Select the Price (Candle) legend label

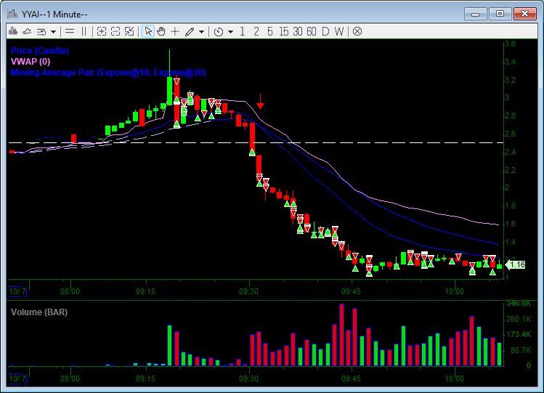pos(39,51)
